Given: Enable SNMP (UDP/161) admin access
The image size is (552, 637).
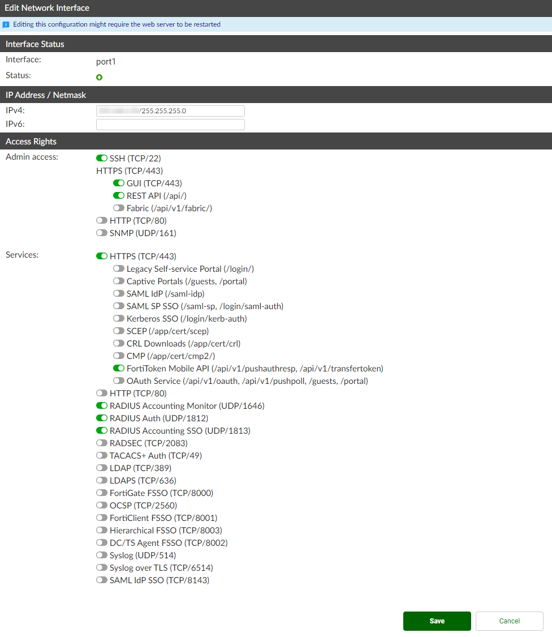Looking at the screenshot, I should [101, 233].
